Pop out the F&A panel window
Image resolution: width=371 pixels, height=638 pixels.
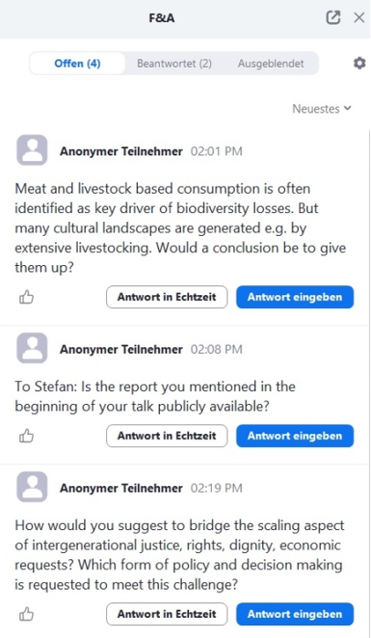point(334,17)
